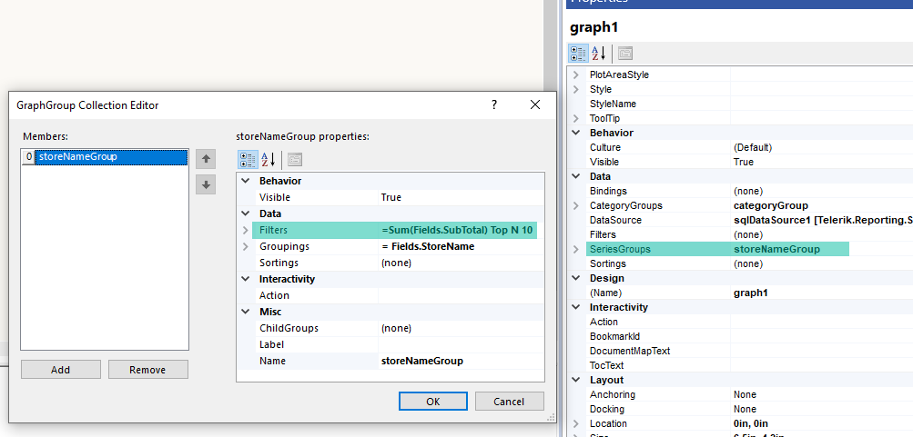The height and width of the screenshot is (437, 913).
Task: Expand the Filters property in editor
Action: tap(245, 230)
